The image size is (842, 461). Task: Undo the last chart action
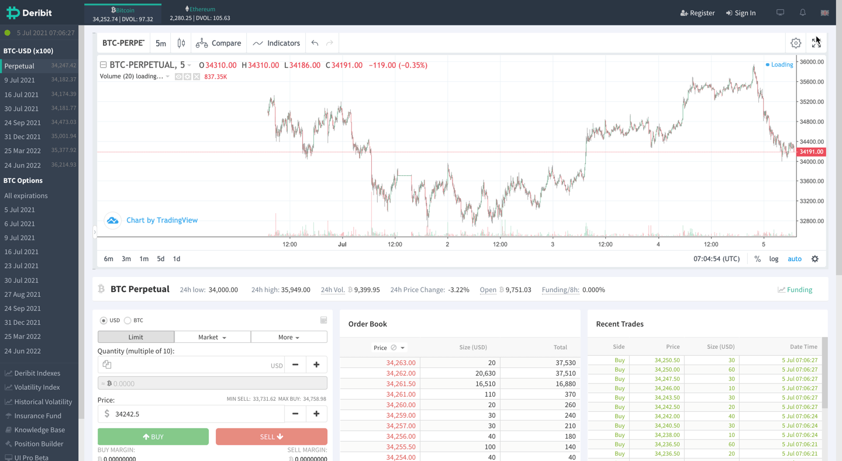(315, 43)
